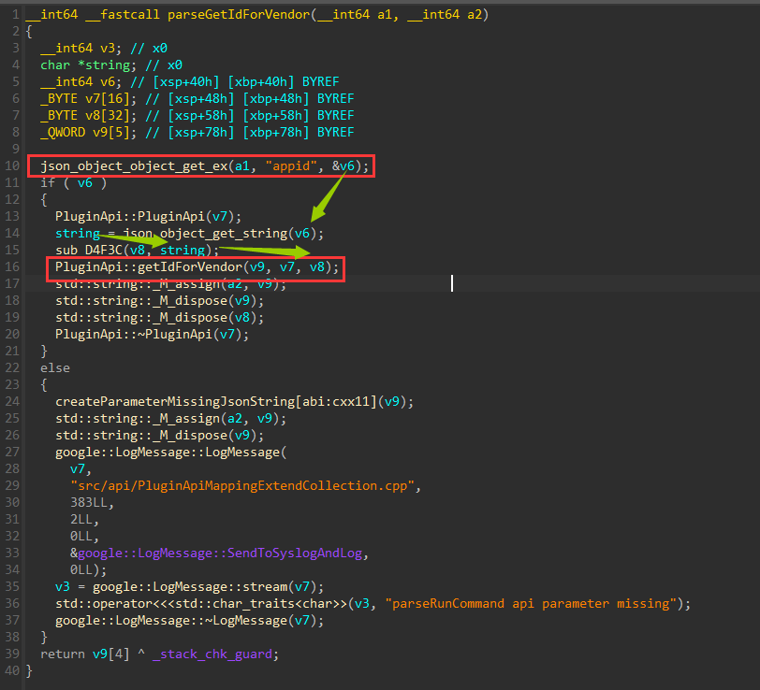The height and width of the screenshot is (690, 760).
Task: Click the PluginApi::~PluginApi destructor call
Action: [x=133, y=334]
